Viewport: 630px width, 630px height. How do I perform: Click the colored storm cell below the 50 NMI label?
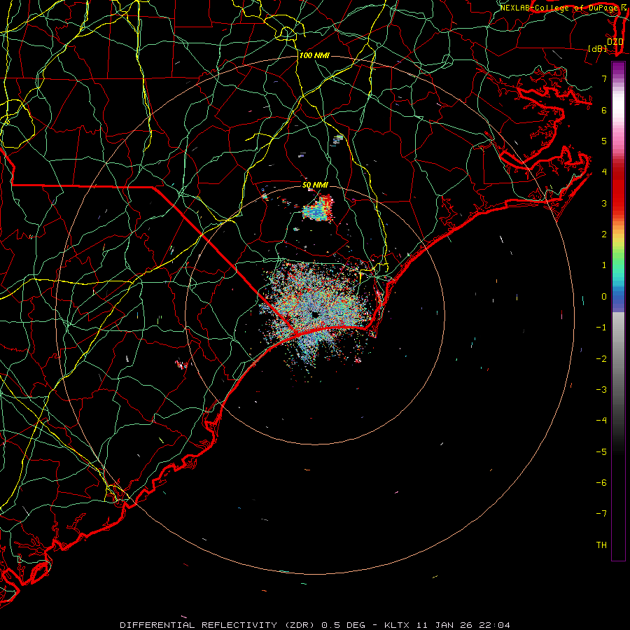pyautogui.click(x=318, y=209)
